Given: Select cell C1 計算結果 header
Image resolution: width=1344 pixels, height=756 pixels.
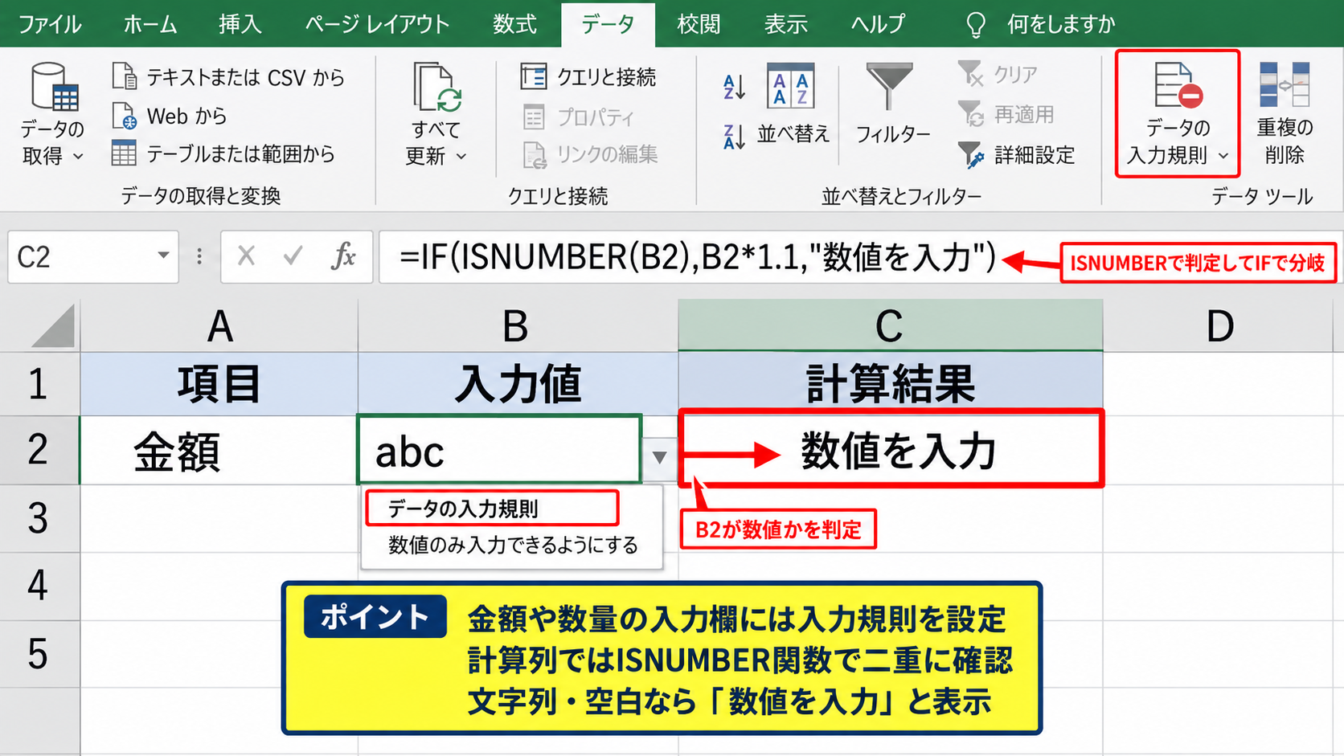Looking at the screenshot, I should (x=890, y=383).
